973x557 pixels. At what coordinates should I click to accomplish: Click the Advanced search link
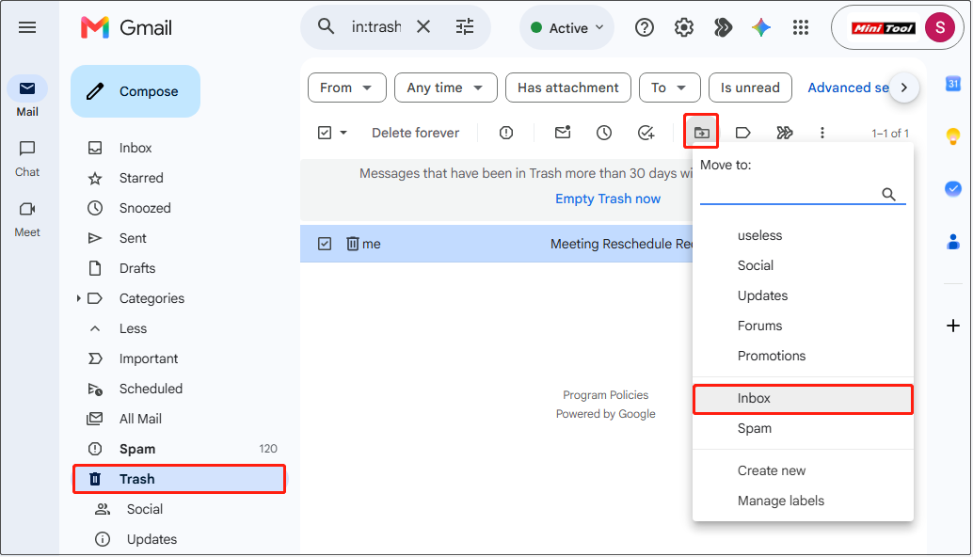(848, 88)
